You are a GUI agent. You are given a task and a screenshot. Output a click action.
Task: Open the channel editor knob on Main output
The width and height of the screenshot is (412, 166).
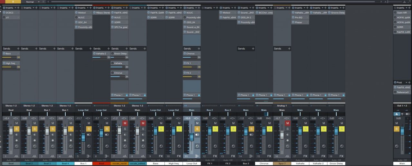pos(397,146)
